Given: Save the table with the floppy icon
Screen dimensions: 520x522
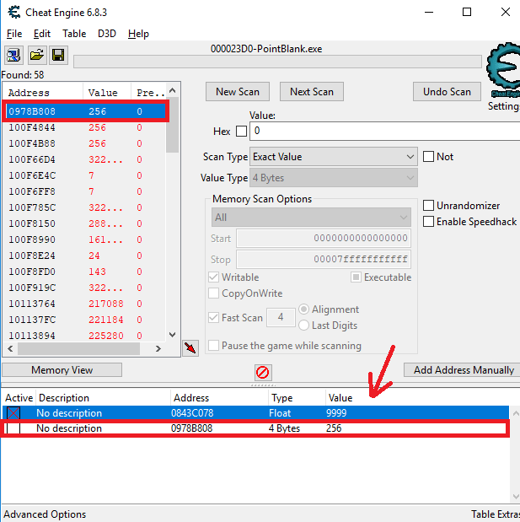Looking at the screenshot, I should [x=58, y=56].
